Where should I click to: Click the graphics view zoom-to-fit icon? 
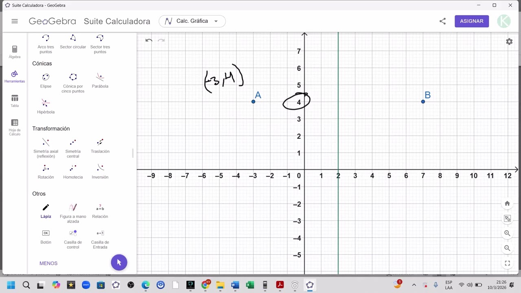click(x=507, y=219)
